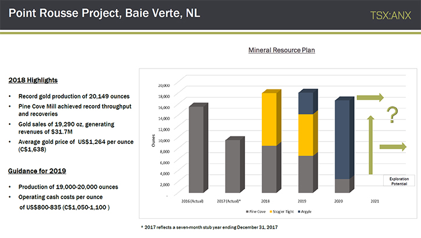Click the vertical y-axis title beside 10,000
The image size is (421, 238).
153,140
